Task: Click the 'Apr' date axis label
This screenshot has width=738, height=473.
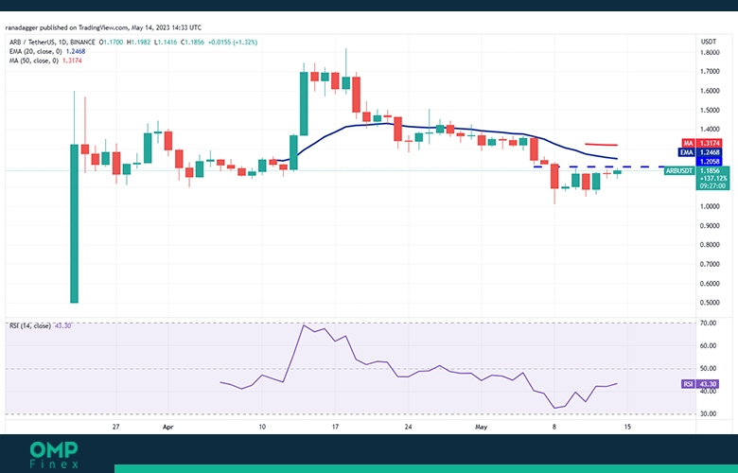Action: tap(168, 428)
